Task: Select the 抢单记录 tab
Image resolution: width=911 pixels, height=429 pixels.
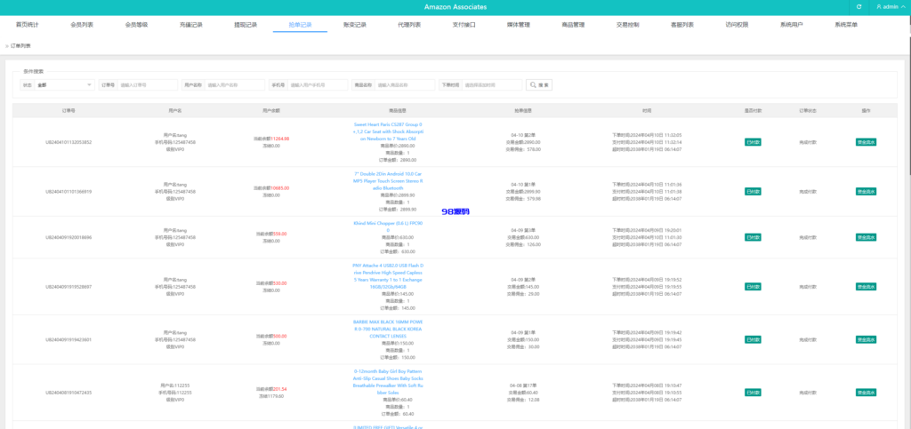Action: click(301, 25)
